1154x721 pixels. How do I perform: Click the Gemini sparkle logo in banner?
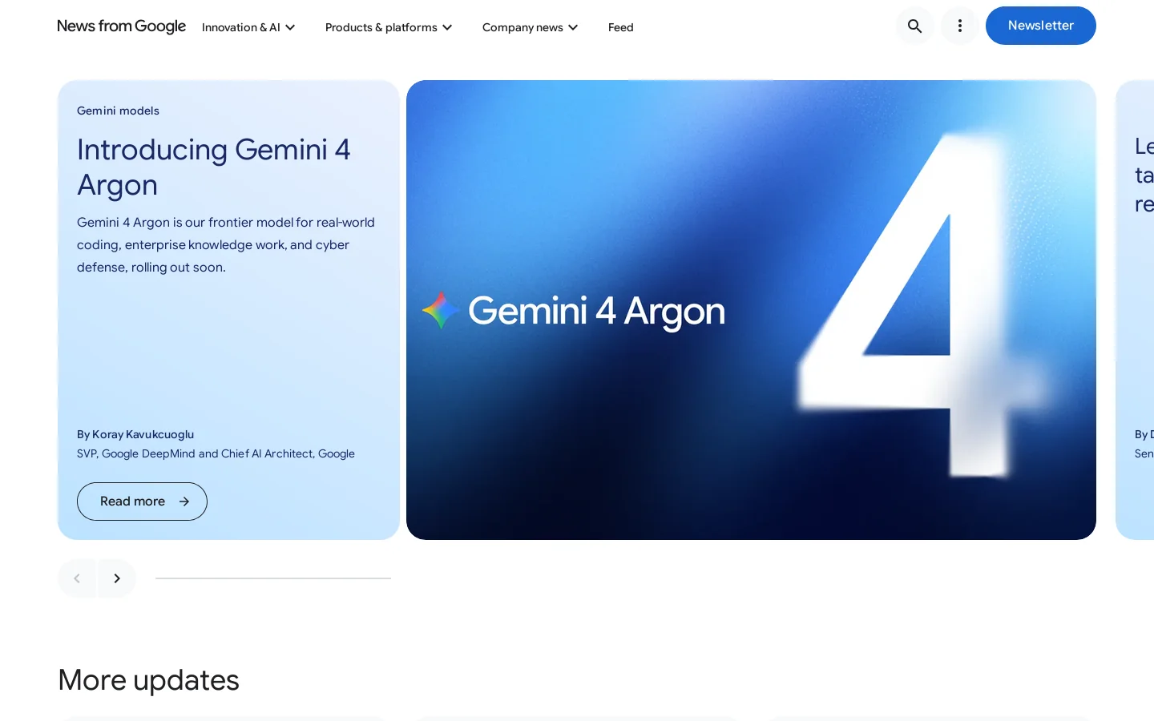[441, 311]
